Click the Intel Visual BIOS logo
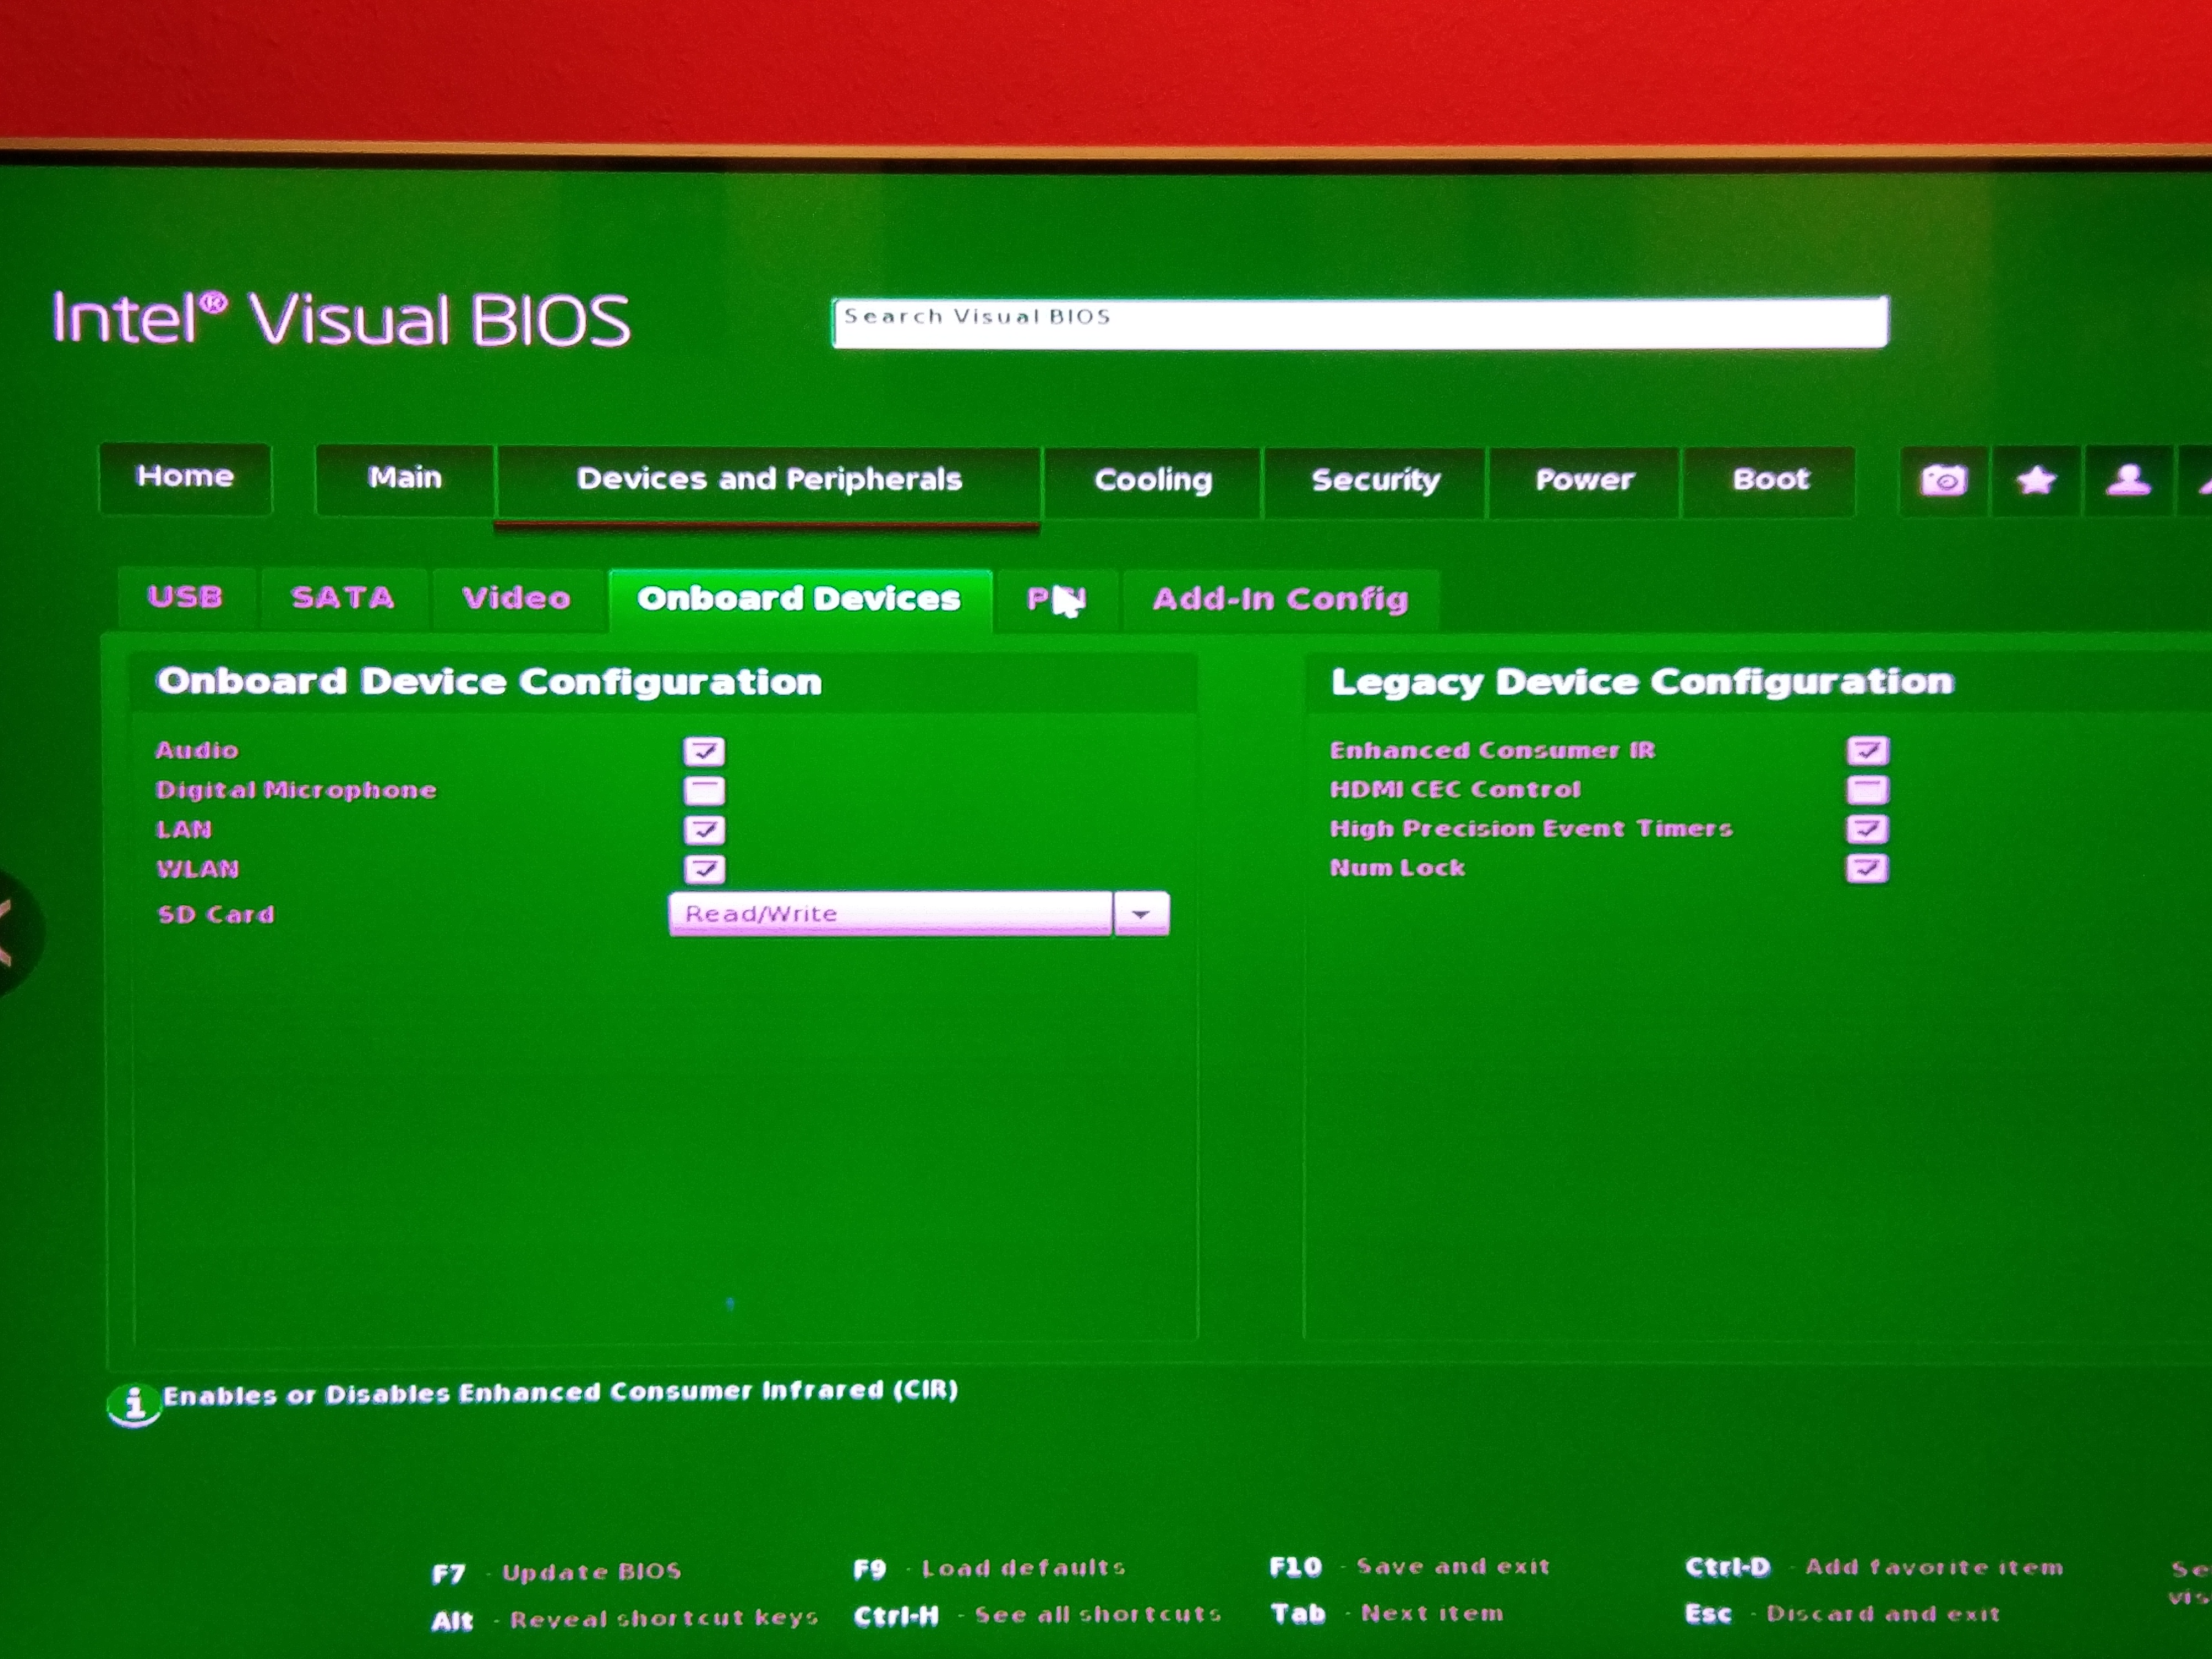2212x1659 pixels. coord(341,320)
